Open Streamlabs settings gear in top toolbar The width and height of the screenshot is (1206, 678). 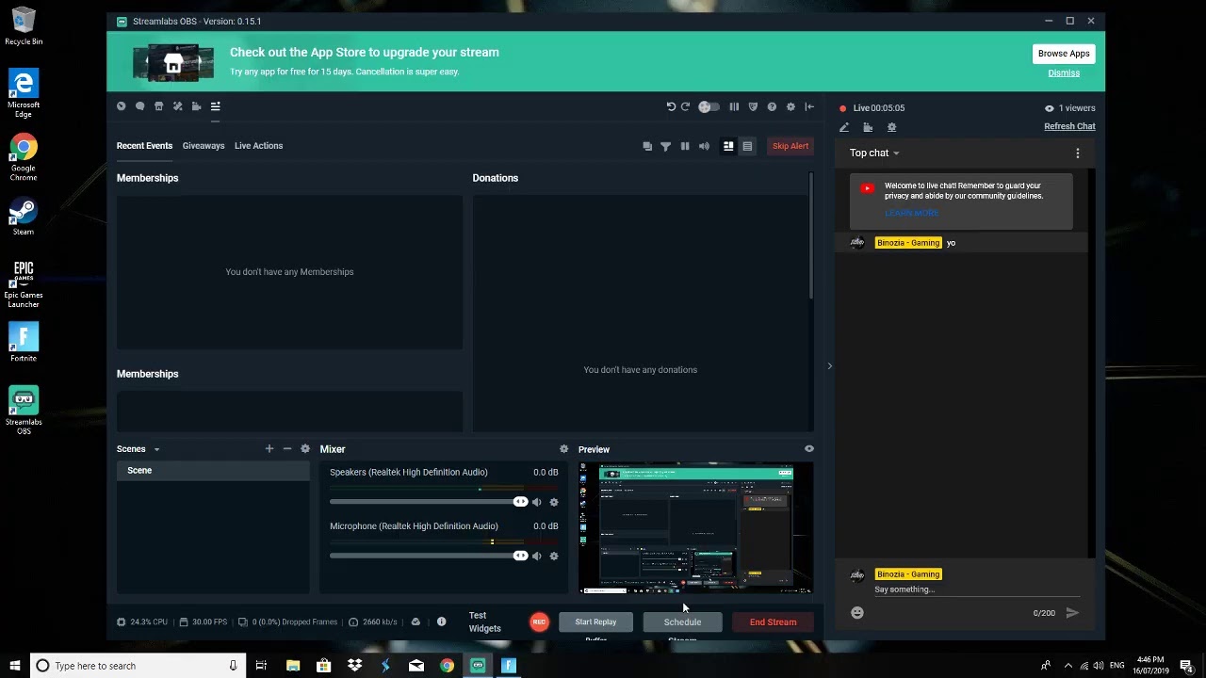pyautogui.click(x=790, y=106)
